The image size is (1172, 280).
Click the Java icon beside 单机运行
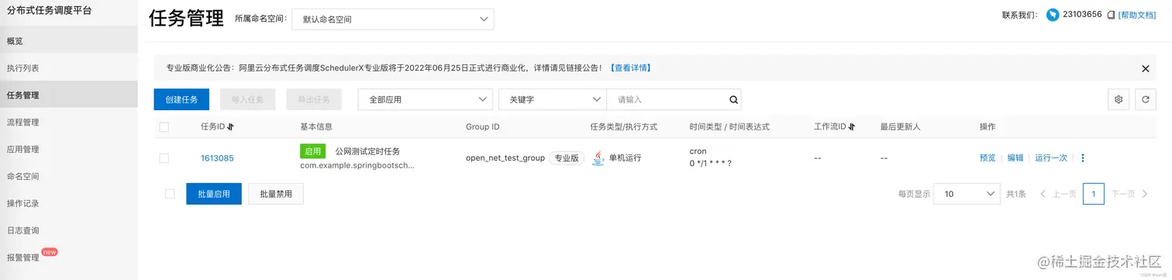point(598,157)
